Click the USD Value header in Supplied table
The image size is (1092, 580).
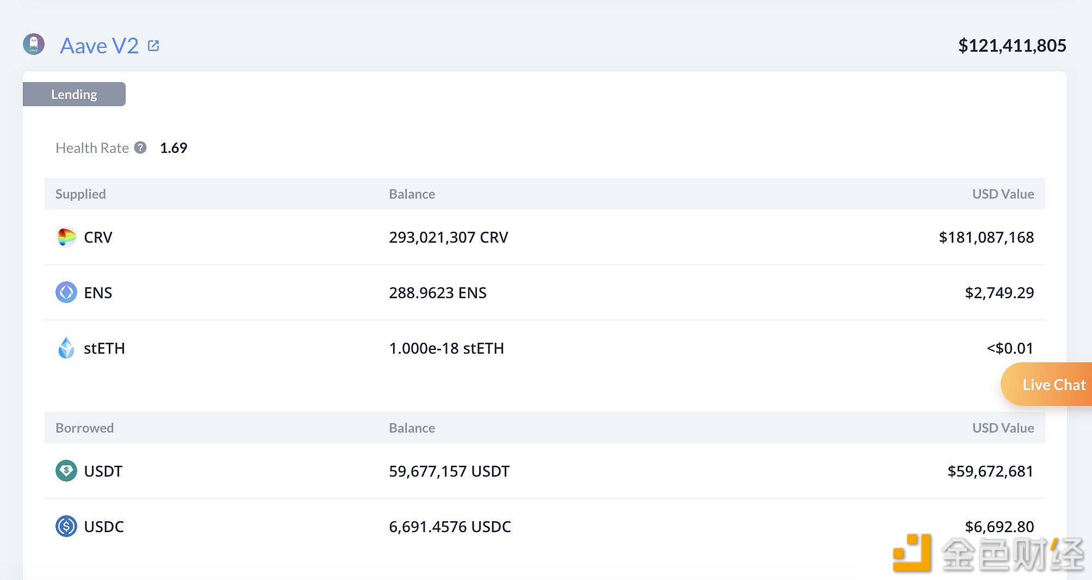tap(1003, 194)
